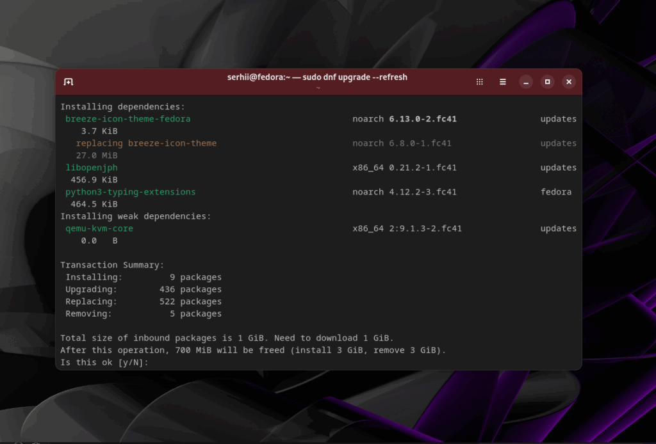The height and width of the screenshot is (444, 656).
Task: Click the tilde subtitle below the title
Action: (x=318, y=88)
